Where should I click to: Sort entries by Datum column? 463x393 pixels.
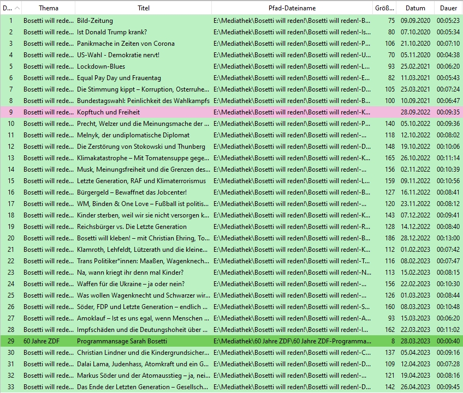coord(415,8)
